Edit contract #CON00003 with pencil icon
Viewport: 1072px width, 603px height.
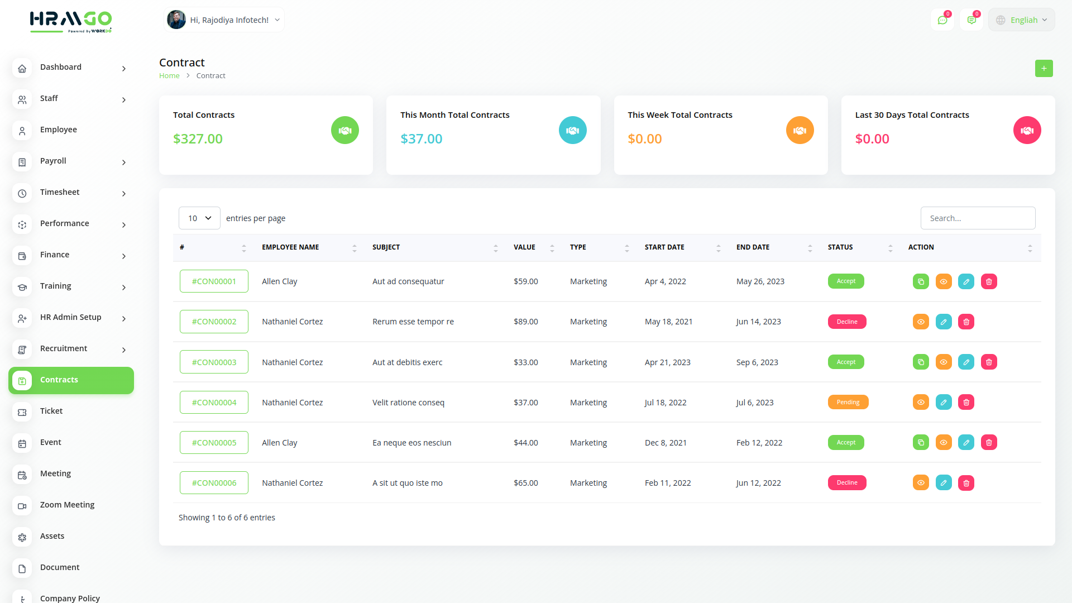pyautogui.click(x=966, y=362)
